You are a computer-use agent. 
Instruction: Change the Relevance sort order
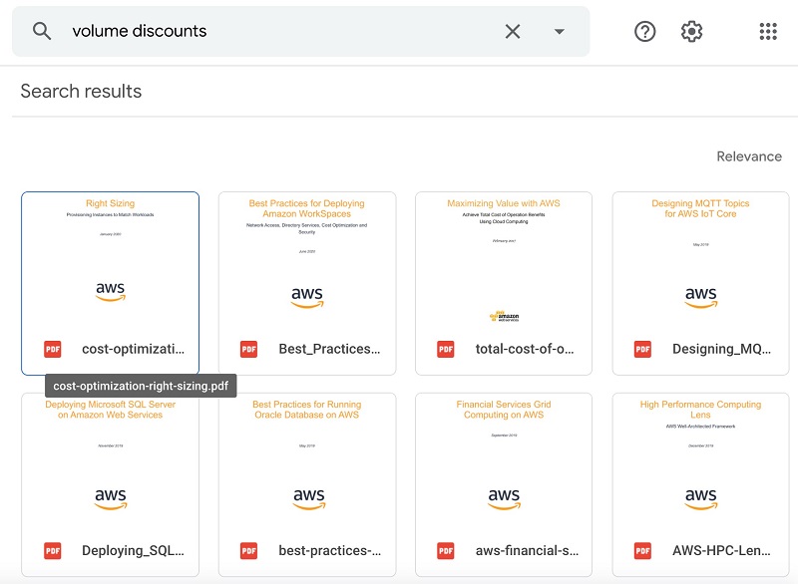(749, 156)
